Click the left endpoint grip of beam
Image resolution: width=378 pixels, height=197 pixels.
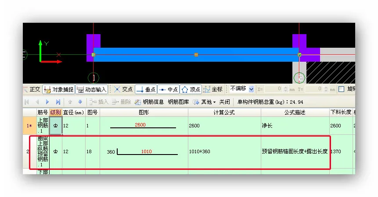(x=94, y=55)
